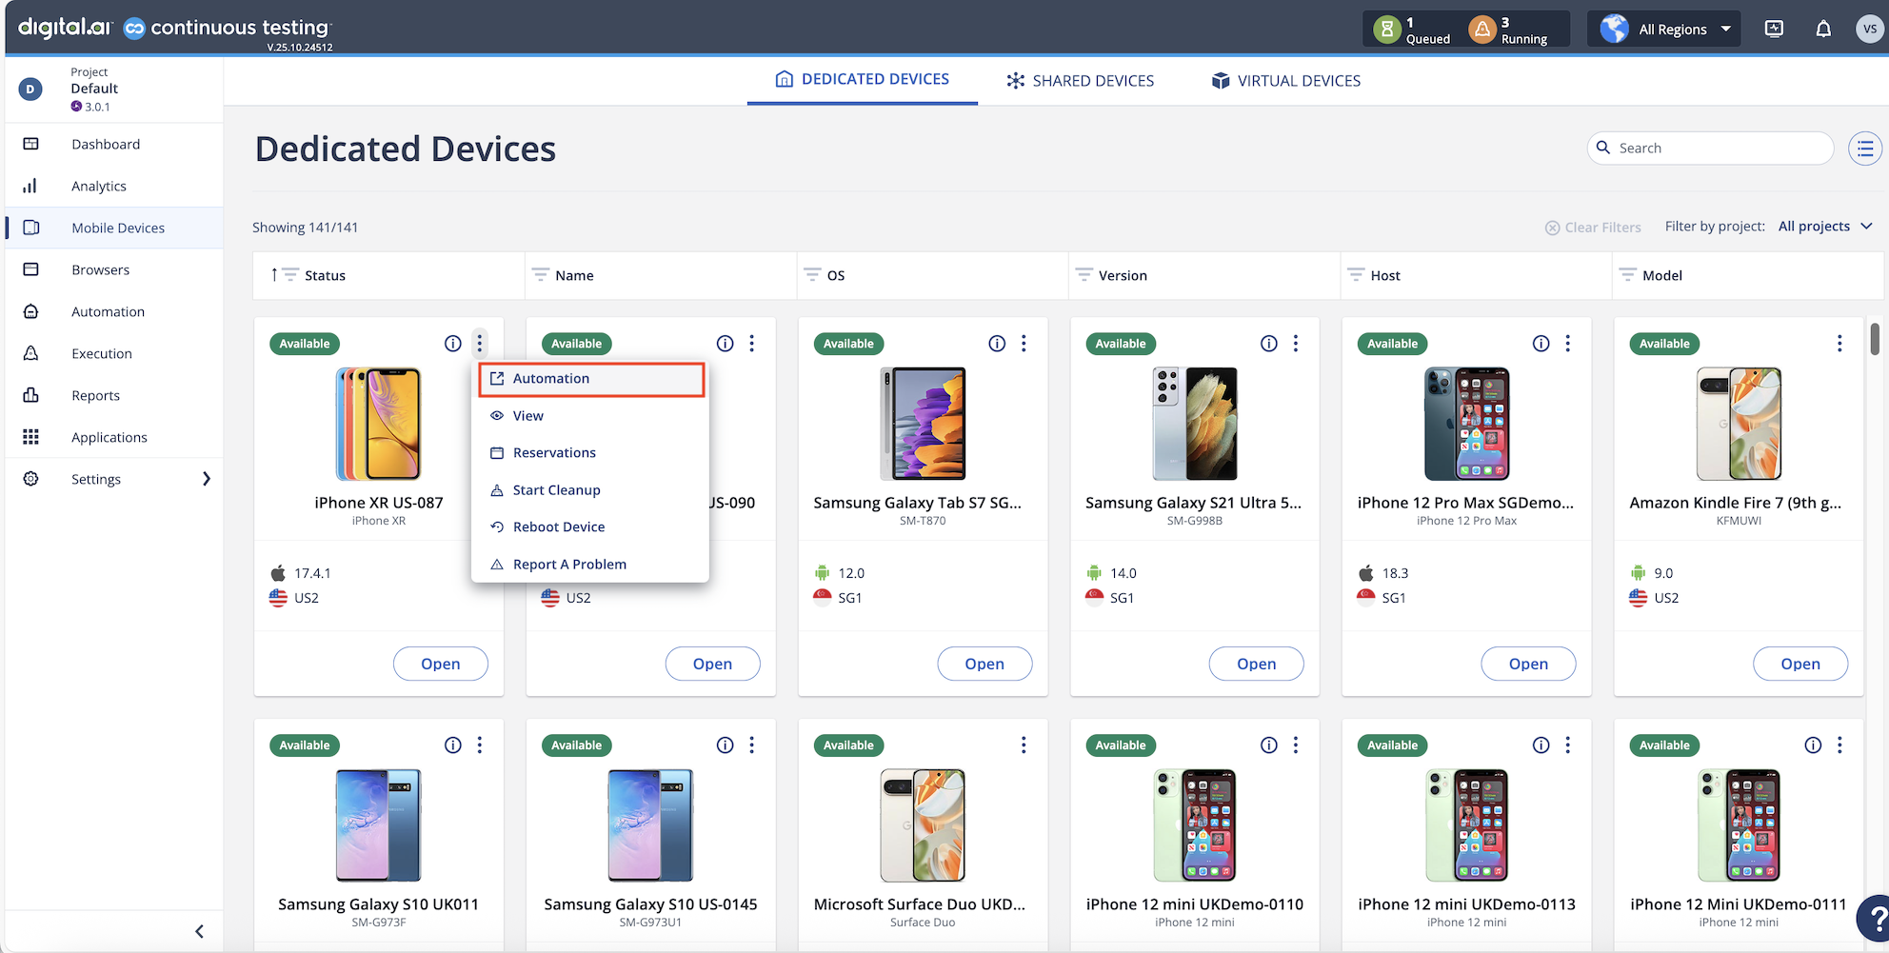Switch to the Shared Devices tab
1889x953 pixels.
tap(1081, 81)
